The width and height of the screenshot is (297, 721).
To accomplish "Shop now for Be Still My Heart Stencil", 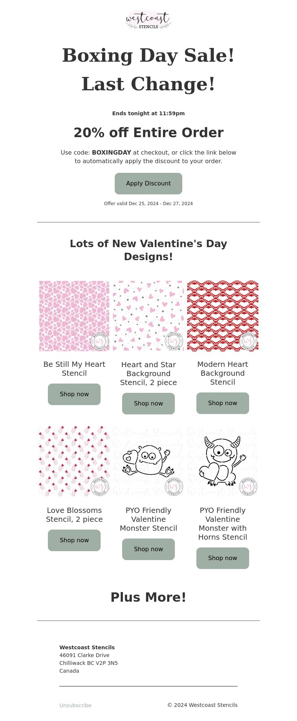I will pos(74,394).
